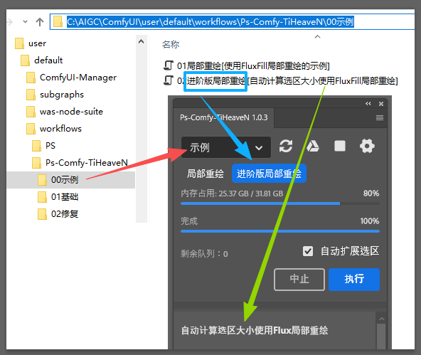
Task: Select the workflows folder
Action: coord(60,129)
